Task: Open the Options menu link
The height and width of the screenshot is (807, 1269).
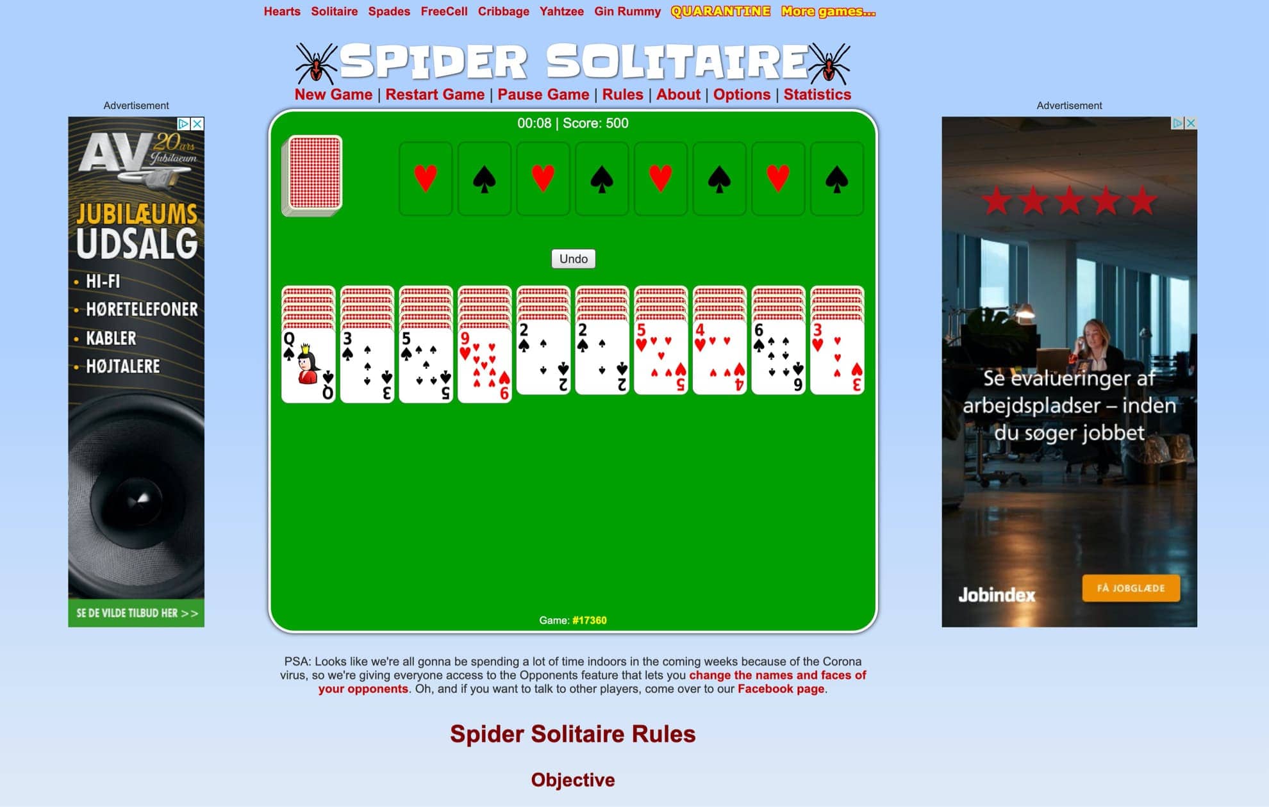Action: 742,94
